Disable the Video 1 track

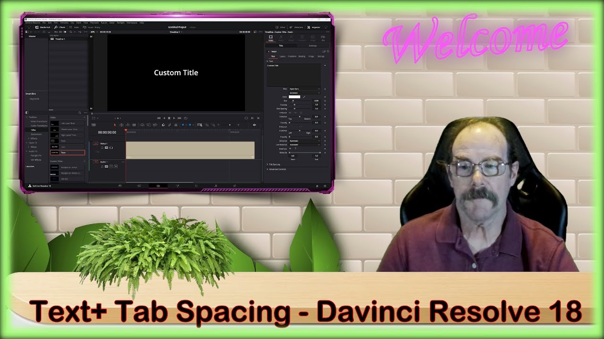click(x=111, y=147)
